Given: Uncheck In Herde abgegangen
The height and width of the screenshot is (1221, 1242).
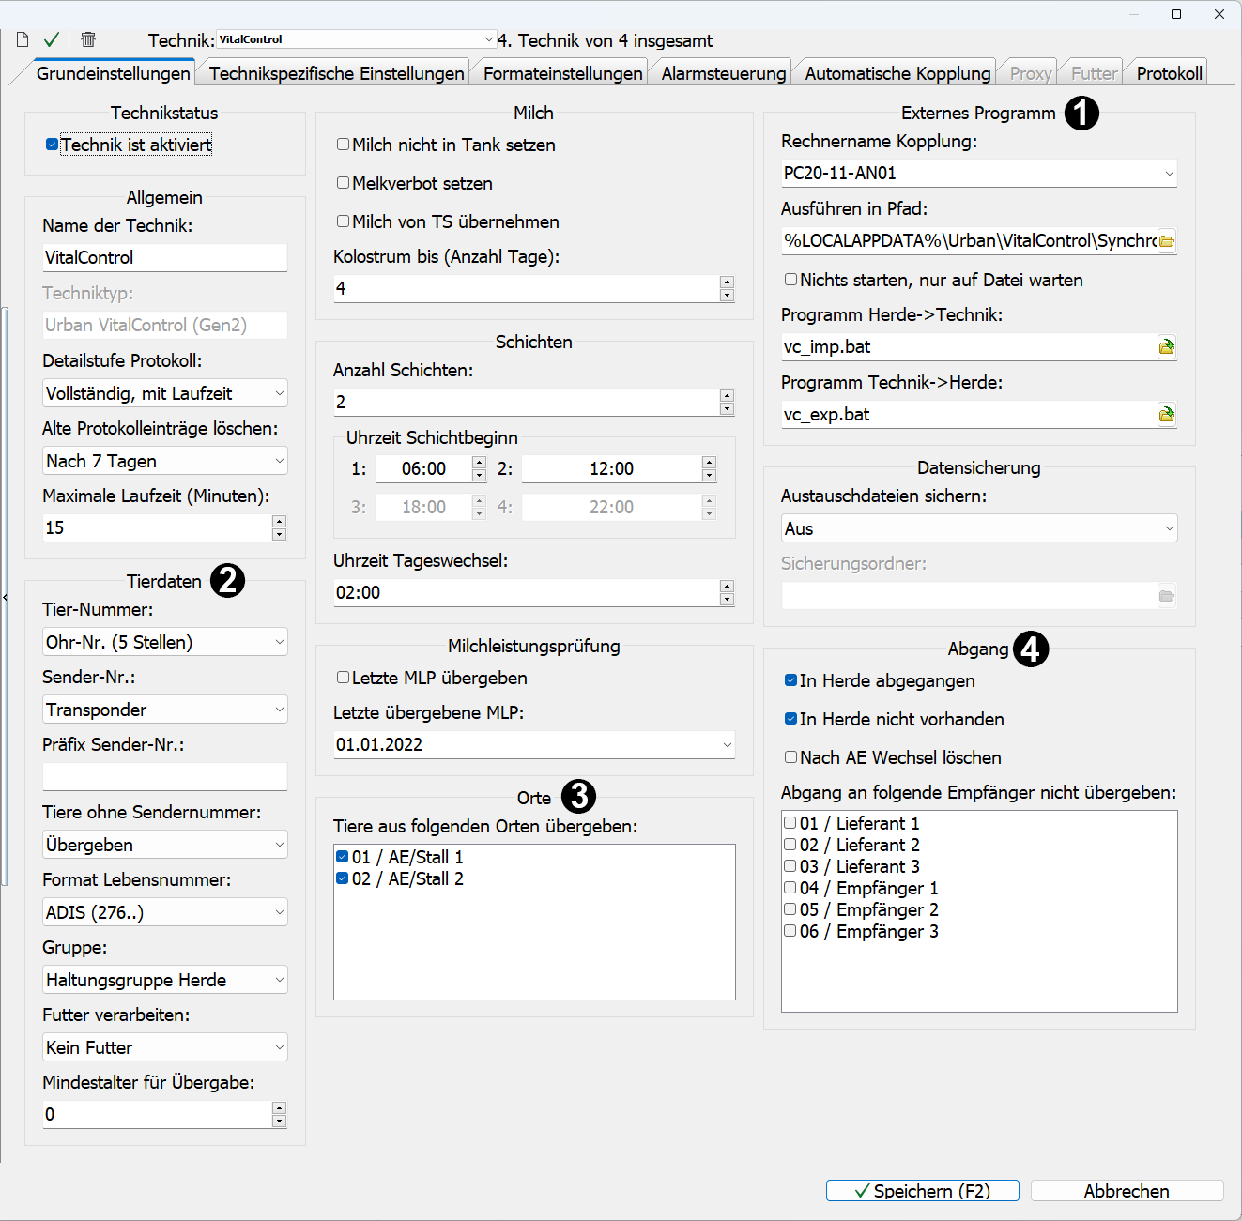Looking at the screenshot, I should (x=791, y=680).
